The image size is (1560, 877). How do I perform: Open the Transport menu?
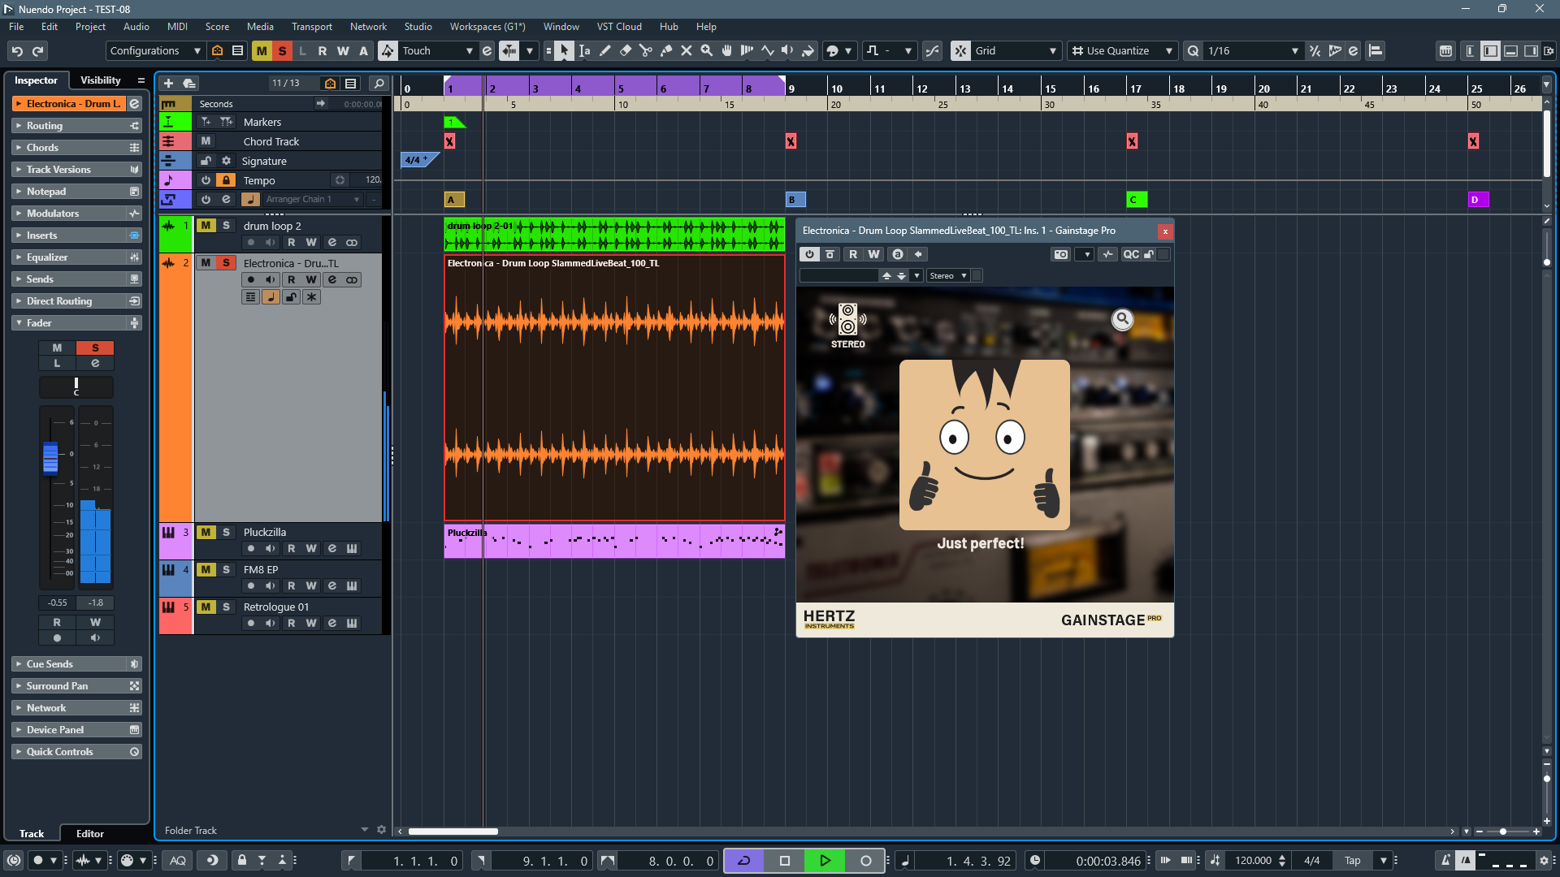pyautogui.click(x=312, y=27)
